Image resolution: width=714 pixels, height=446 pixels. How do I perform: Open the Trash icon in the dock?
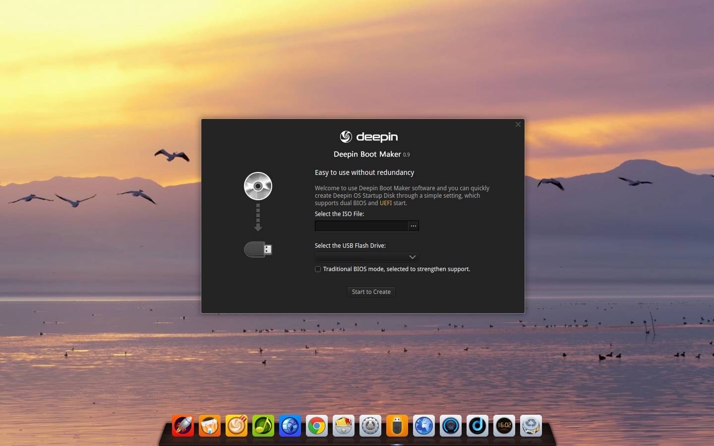[x=531, y=426]
